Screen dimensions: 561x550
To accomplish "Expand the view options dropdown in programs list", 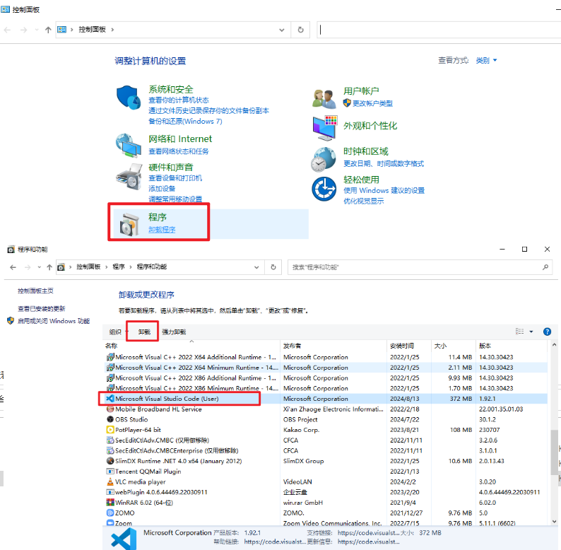I will pyautogui.click(x=531, y=332).
